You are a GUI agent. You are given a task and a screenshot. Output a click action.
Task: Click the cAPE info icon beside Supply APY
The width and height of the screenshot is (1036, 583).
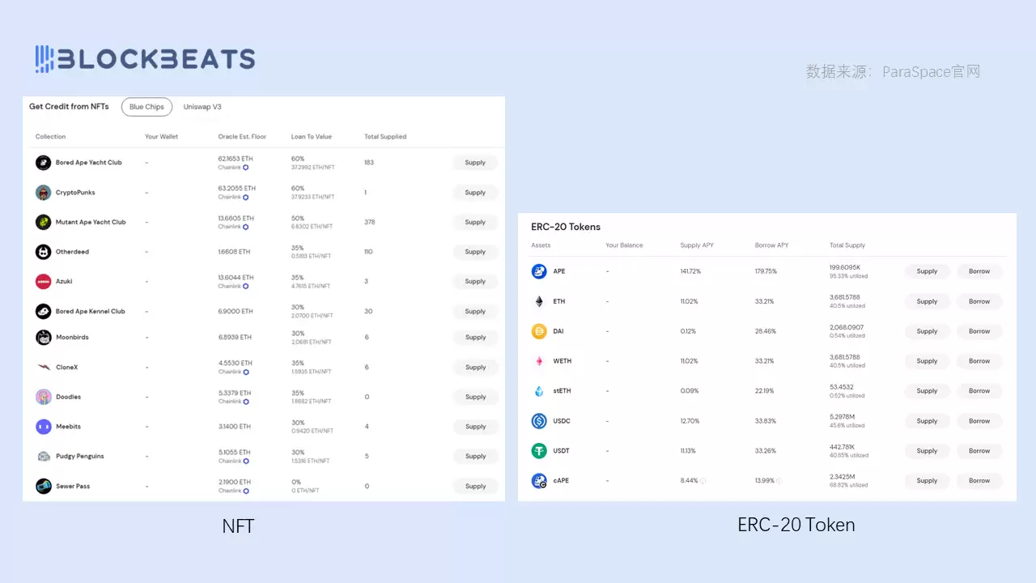tap(703, 481)
